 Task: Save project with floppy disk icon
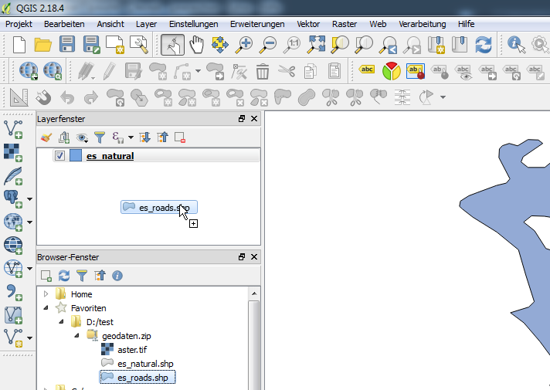(x=67, y=45)
